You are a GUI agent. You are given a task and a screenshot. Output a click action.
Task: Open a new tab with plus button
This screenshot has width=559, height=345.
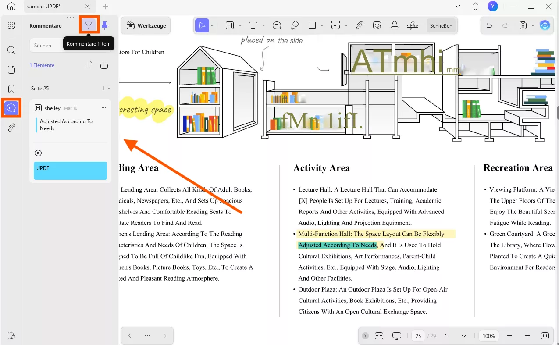[x=105, y=6]
